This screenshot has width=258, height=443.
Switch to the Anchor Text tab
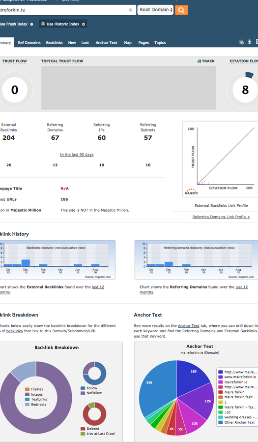(x=106, y=43)
